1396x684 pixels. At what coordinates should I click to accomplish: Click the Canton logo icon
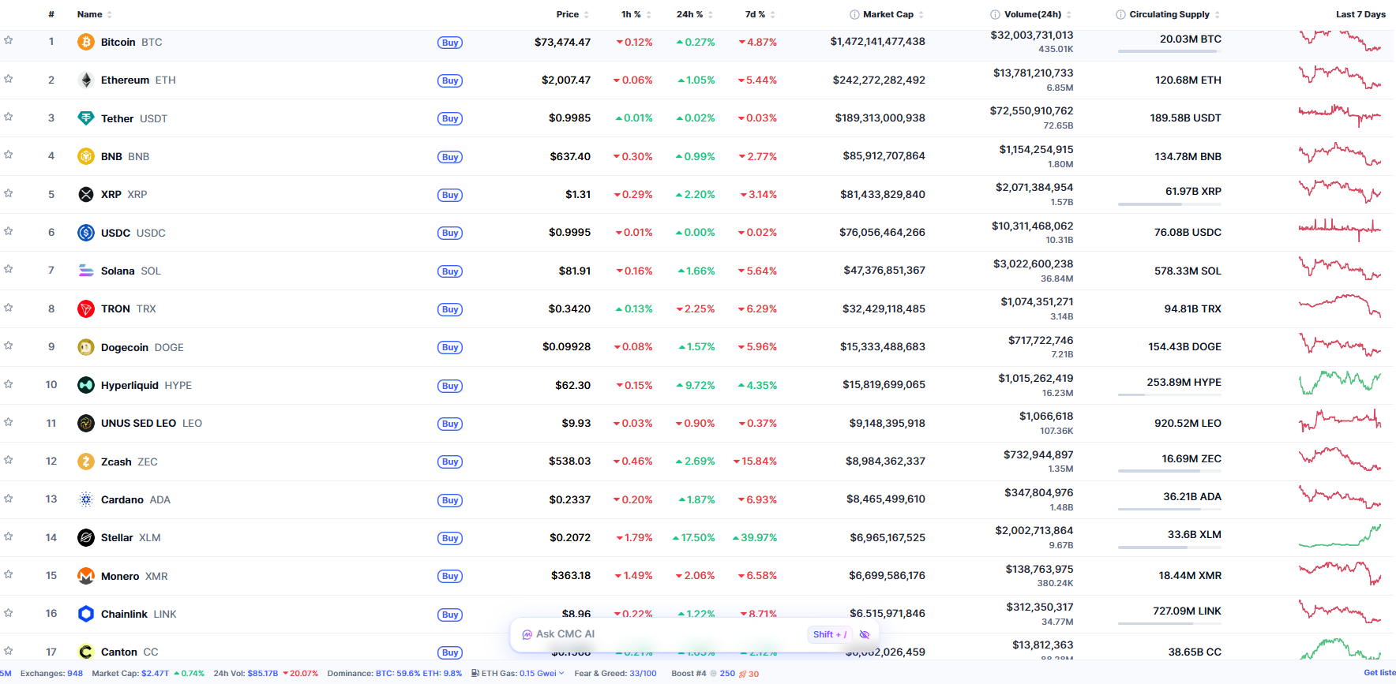(x=86, y=652)
